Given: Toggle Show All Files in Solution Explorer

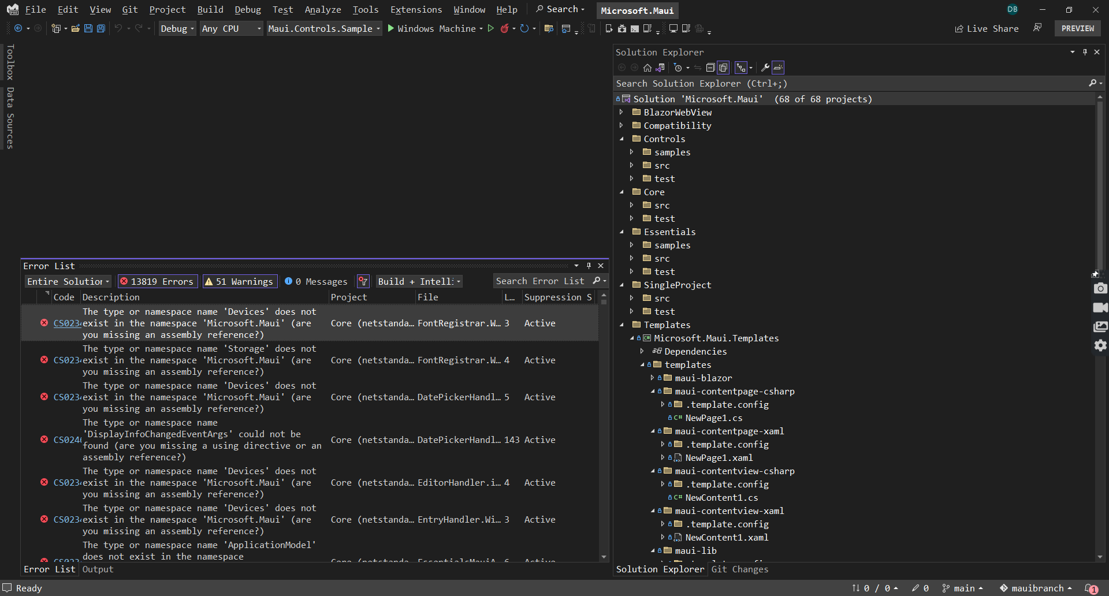Looking at the screenshot, I should pos(723,68).
